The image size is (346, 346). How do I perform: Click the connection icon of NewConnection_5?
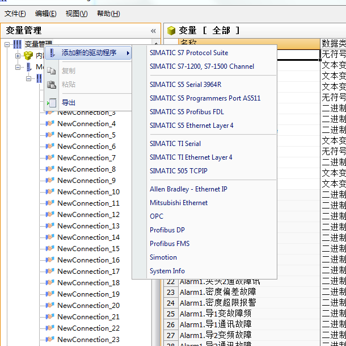pos(50,135)
